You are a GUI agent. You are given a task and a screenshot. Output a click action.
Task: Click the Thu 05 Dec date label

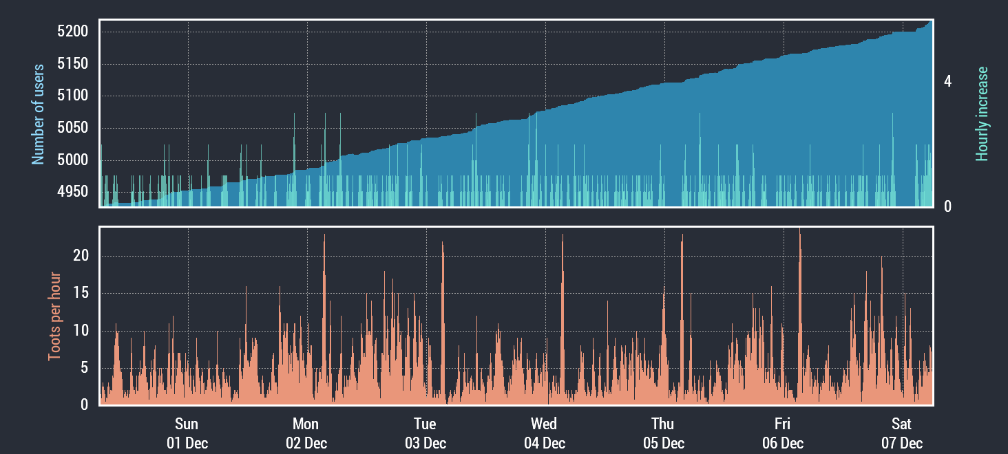[x=663, y=433]
